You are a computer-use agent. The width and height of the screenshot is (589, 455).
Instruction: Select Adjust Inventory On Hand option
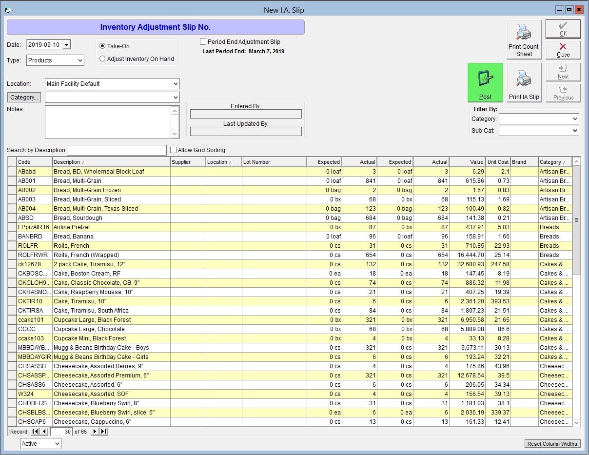[102, 59]
